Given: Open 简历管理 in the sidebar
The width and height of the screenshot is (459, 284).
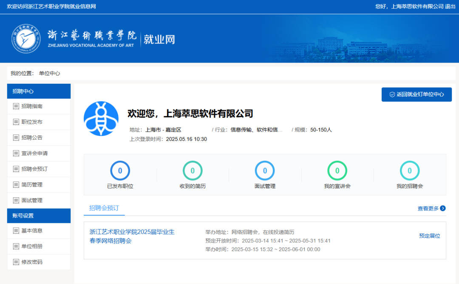Looking at the screenshot, I should point(32,185).
